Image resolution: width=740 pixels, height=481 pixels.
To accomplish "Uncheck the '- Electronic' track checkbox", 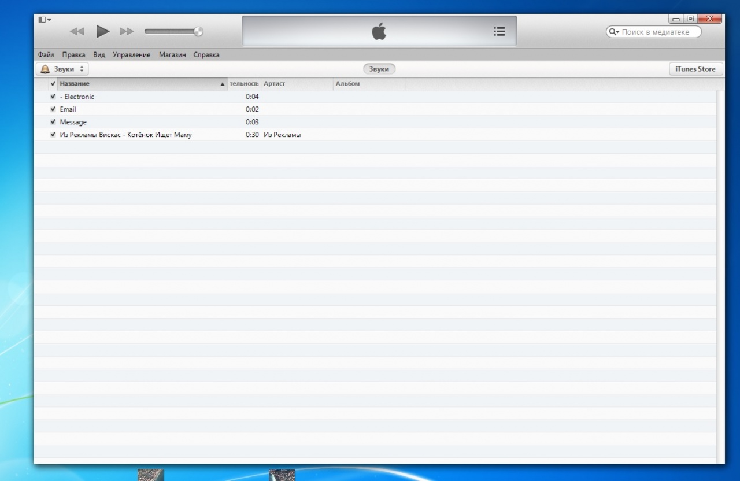I will (x=53, y=97).
